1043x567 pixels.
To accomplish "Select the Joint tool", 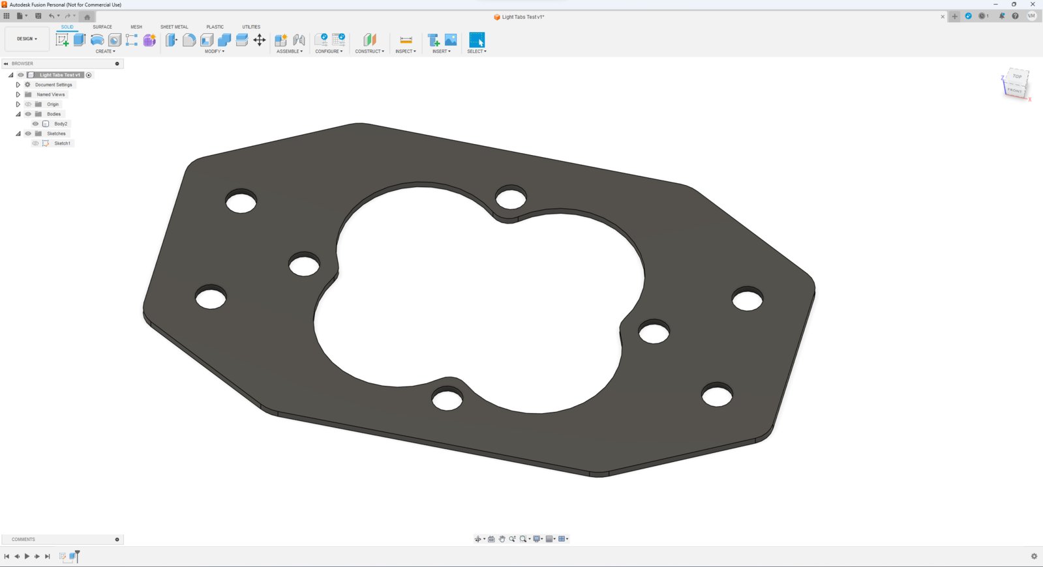I will pyautogui.click(x=299, y=40).
